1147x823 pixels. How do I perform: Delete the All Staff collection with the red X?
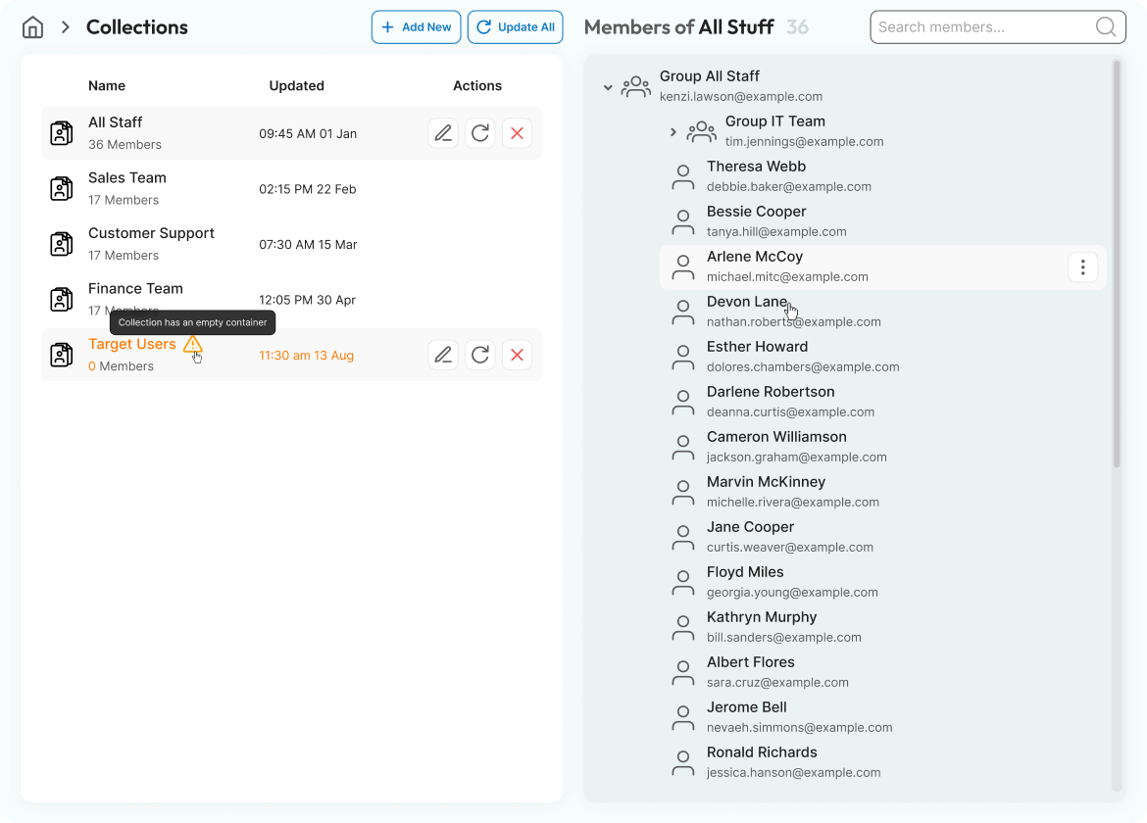point(517,132)
